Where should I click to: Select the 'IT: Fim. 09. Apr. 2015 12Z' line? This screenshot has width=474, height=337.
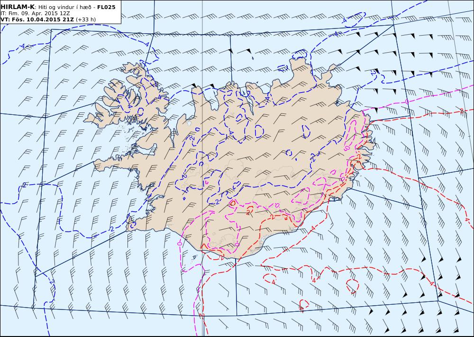click(x=35, y=14)
